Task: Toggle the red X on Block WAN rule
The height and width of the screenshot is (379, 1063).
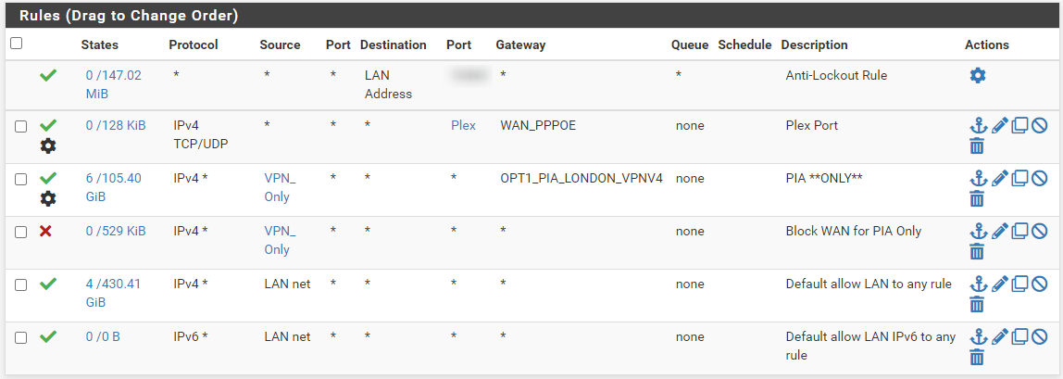Action: coord(46,231)
